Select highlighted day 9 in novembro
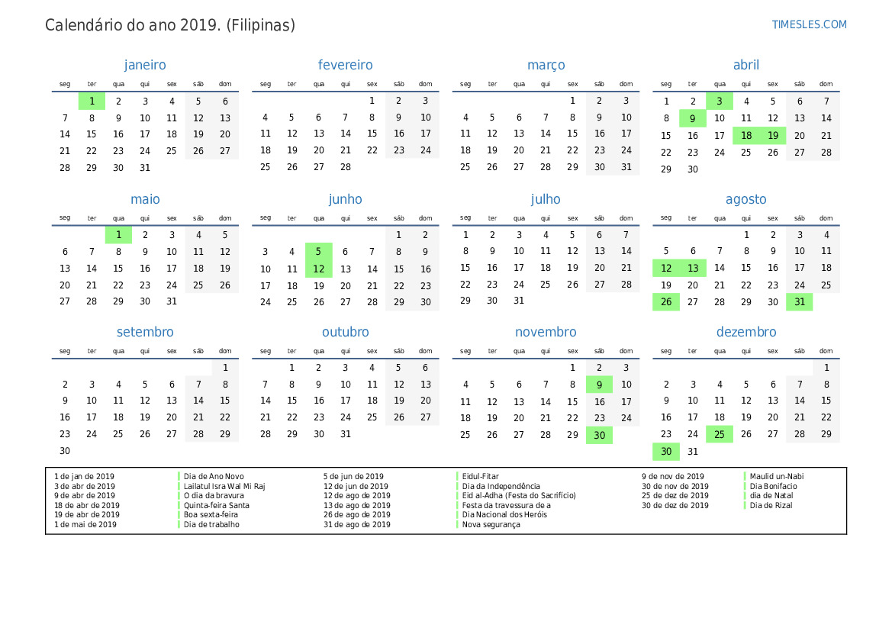892x631 pixels. tap(599, 385)
